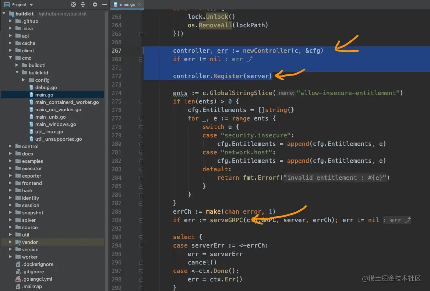Click the Go gopher icon on main.go tab
430x291 pixels.
tap(116, 5)
